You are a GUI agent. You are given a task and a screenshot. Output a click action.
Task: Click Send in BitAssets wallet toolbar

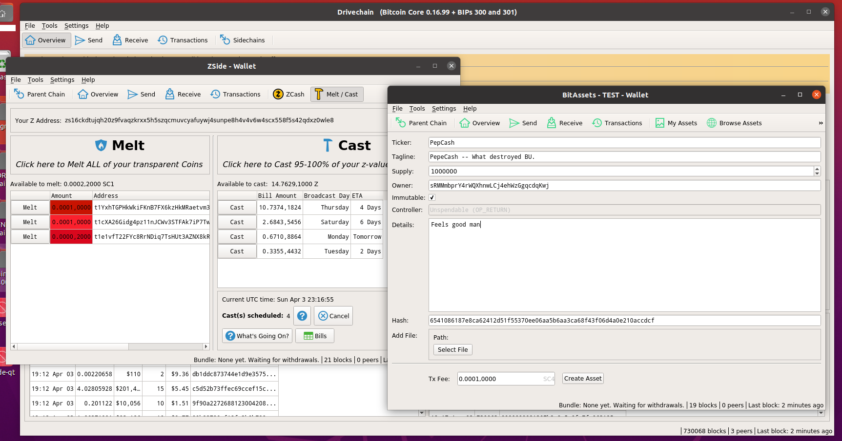pos(523,123)
